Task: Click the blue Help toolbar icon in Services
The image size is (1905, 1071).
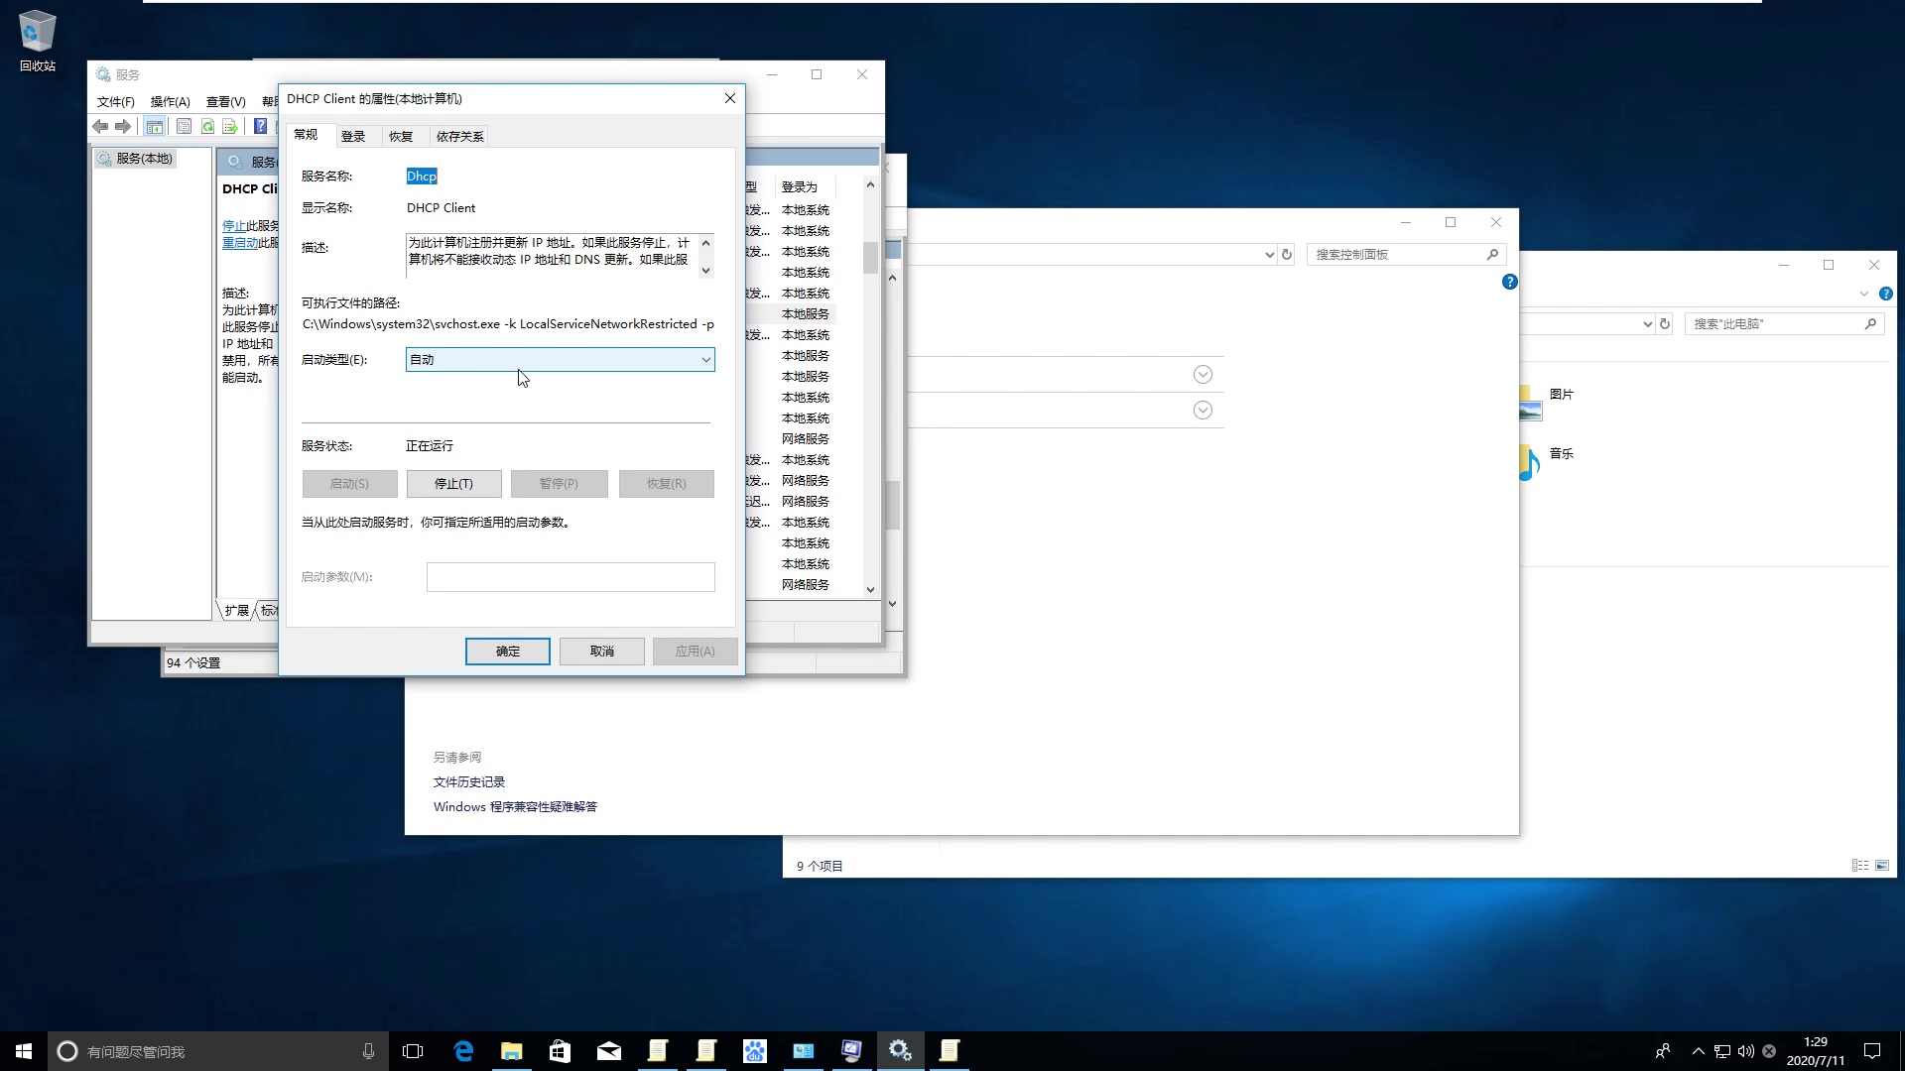Action: (260, 126)
